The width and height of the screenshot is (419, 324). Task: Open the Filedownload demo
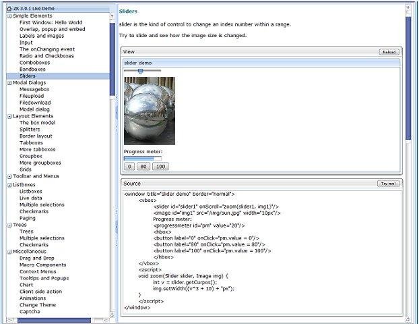(x=35, y=103)
